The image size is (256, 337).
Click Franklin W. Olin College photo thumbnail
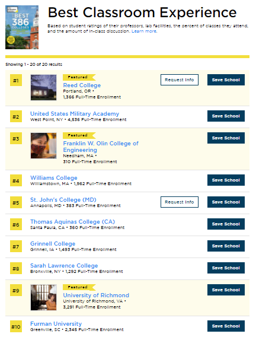tap(44, 145)
